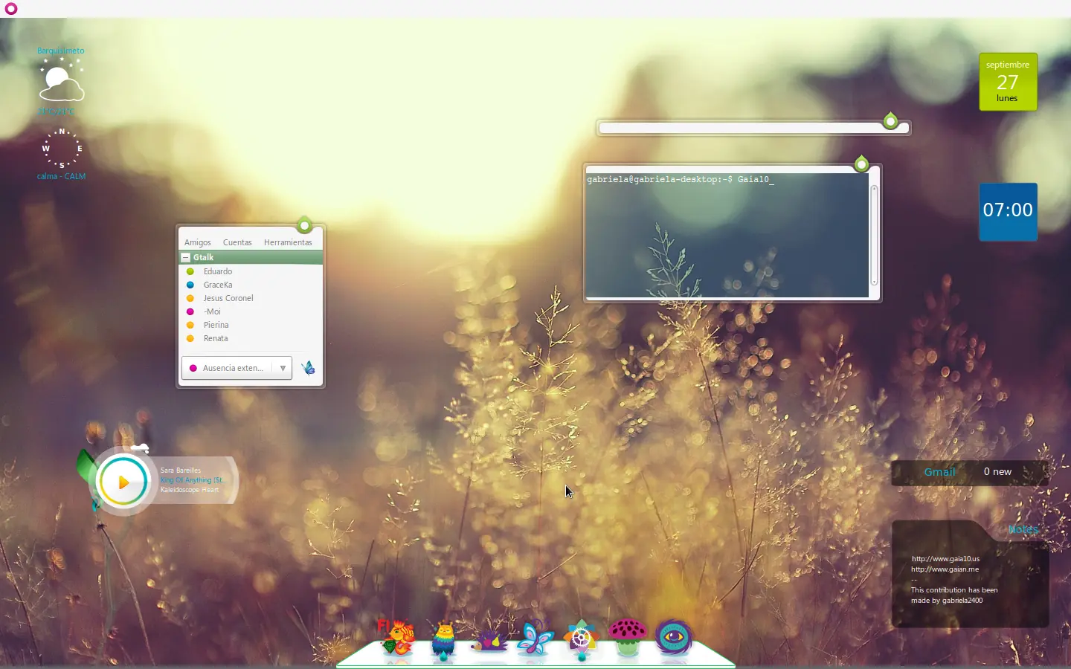The width and height of the screenshot is (1071, 669).
Task: Open the goldfish icon in the dock
Action: 396,637
